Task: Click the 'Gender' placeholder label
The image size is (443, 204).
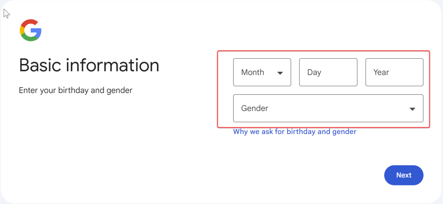Action: click(x=254, y=108)
